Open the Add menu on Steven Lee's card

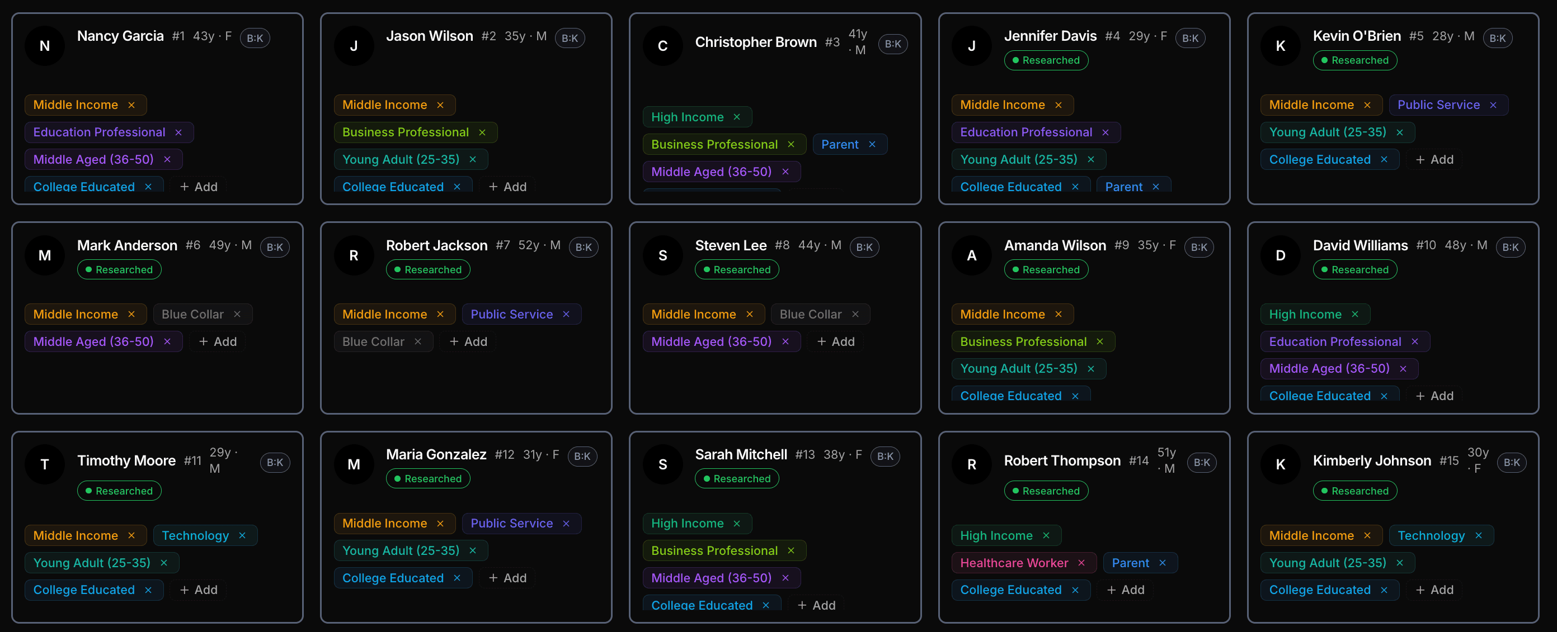pos(835,341)
